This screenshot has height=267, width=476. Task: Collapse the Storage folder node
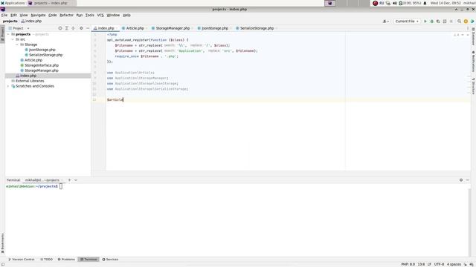tap(17, 44)
